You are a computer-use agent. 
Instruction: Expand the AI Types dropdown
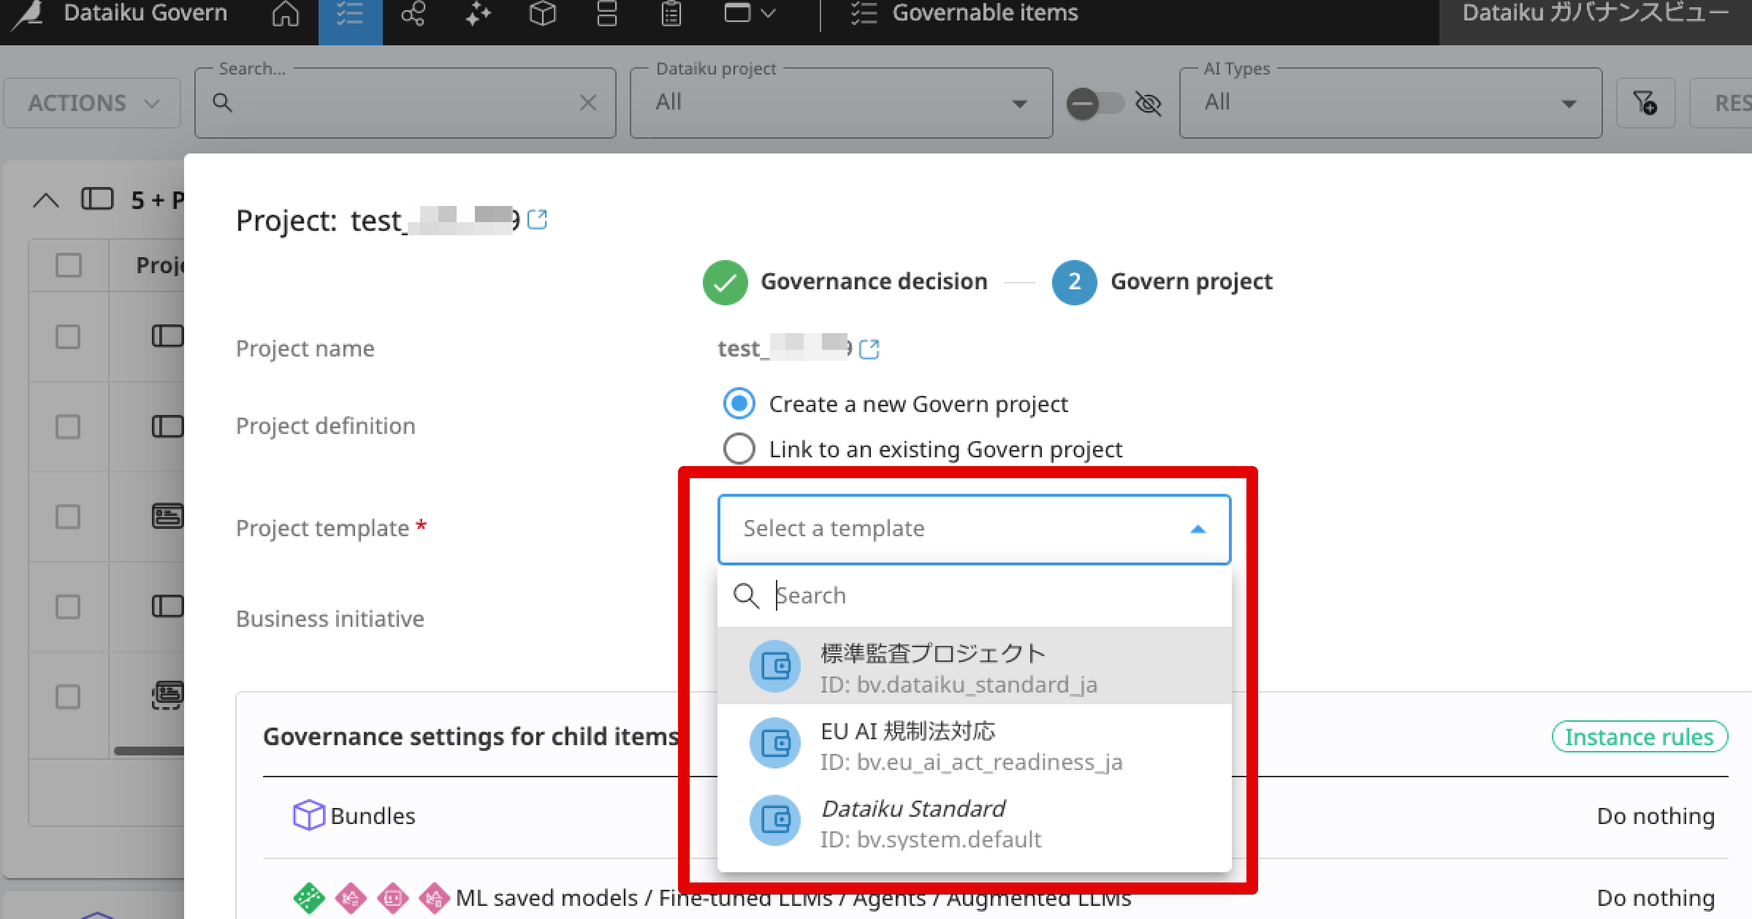tap(1390, 103)
